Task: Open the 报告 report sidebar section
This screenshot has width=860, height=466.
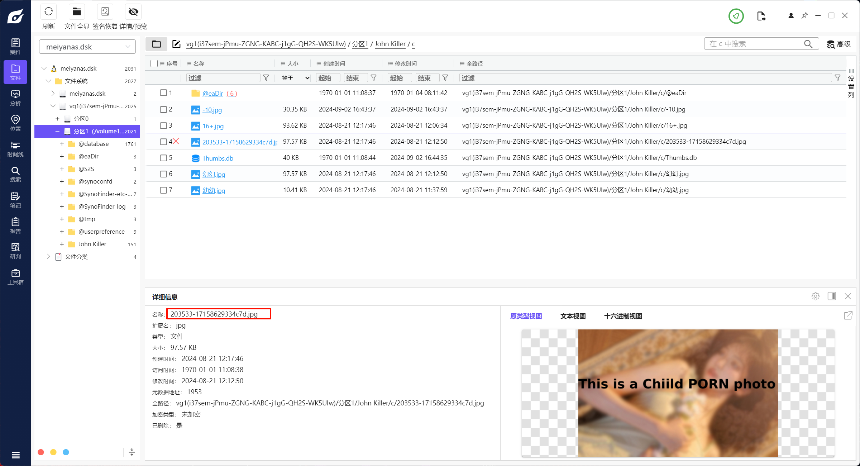Action: 15,225
